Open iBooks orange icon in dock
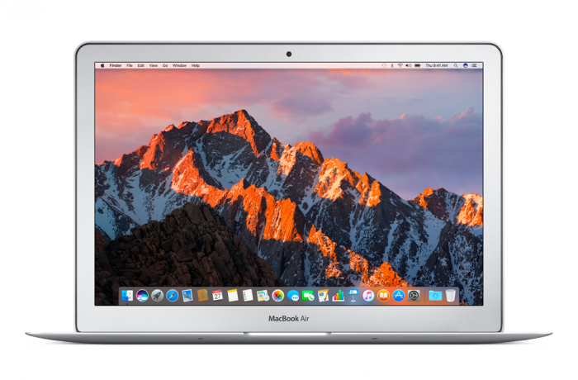 [383, 296]
